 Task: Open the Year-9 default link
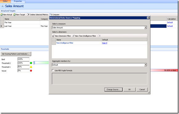(104, 43)
